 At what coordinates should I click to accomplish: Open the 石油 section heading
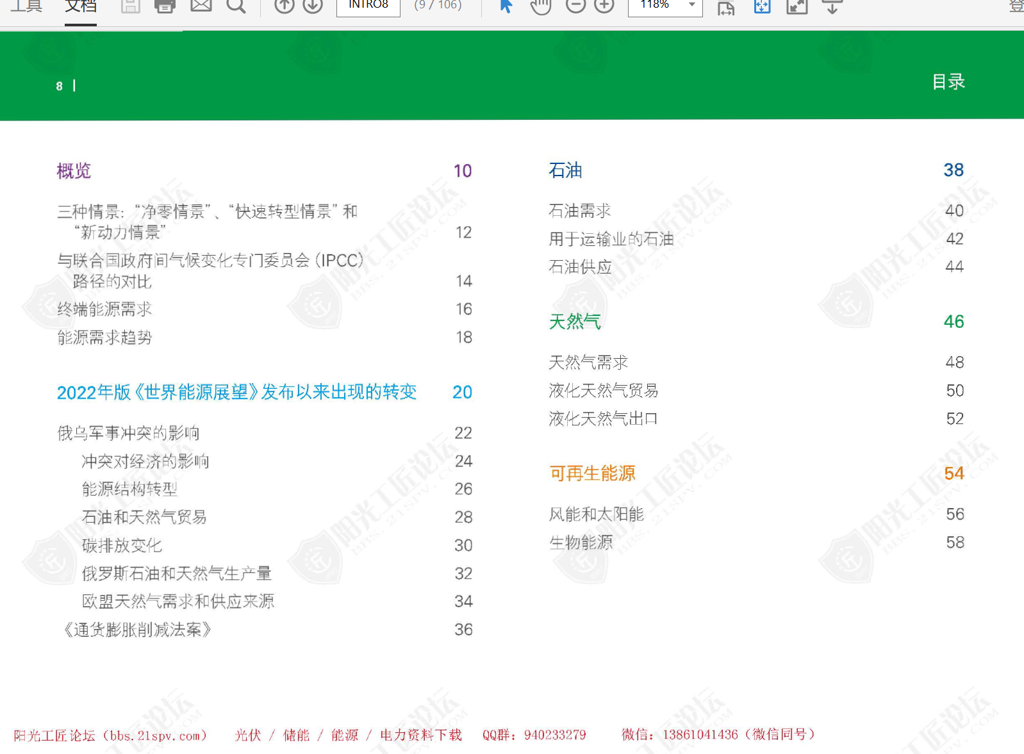pyautogui.click(x=565, y=170)
